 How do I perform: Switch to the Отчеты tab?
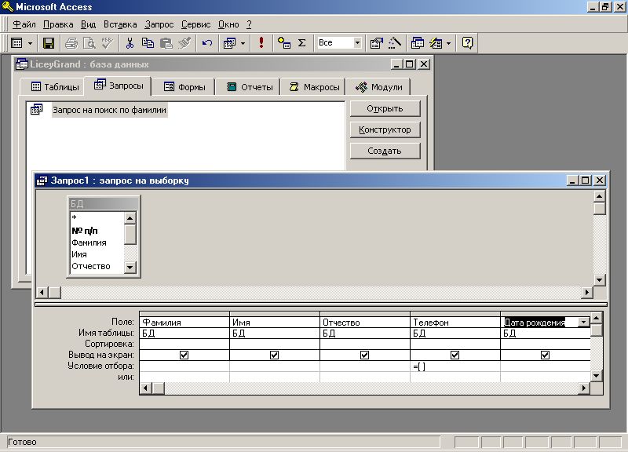point(250,87)
